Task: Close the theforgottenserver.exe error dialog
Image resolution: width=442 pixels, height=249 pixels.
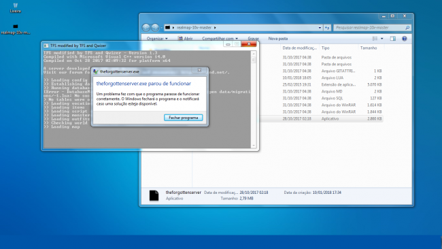Action: (x=199, y=70)
